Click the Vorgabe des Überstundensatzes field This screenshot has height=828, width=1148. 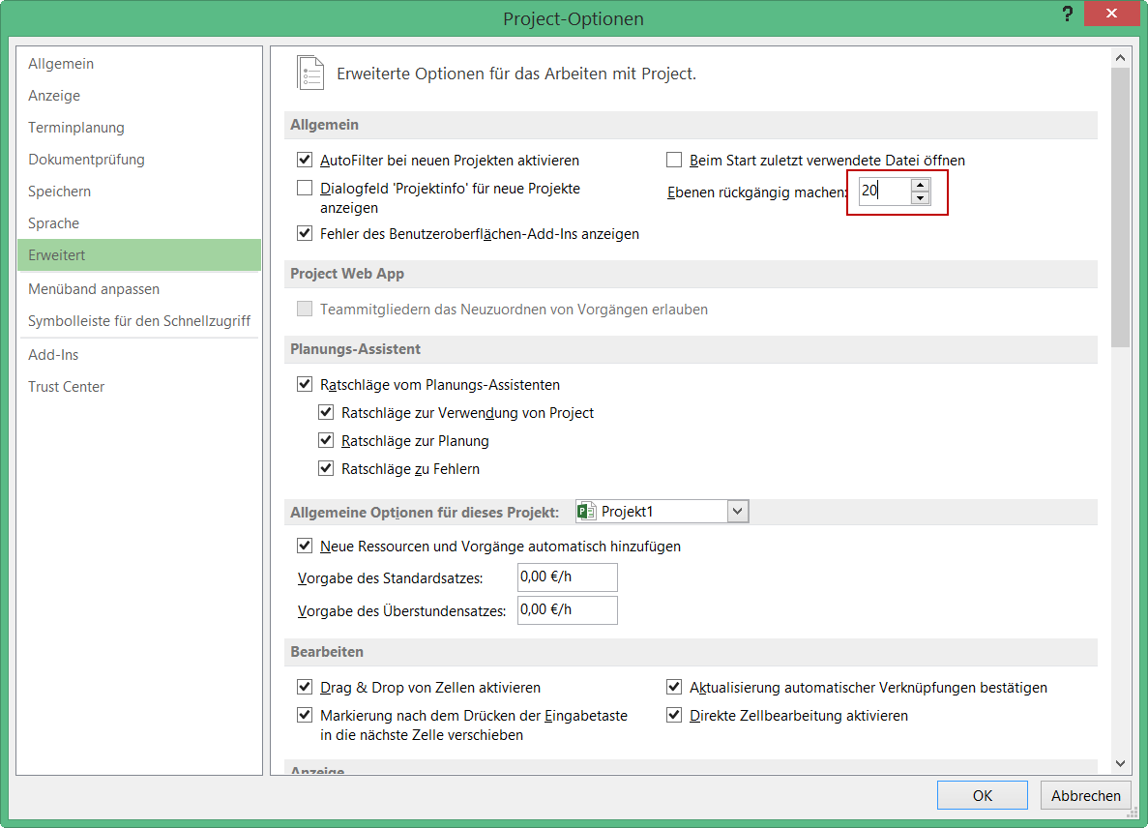567,609
